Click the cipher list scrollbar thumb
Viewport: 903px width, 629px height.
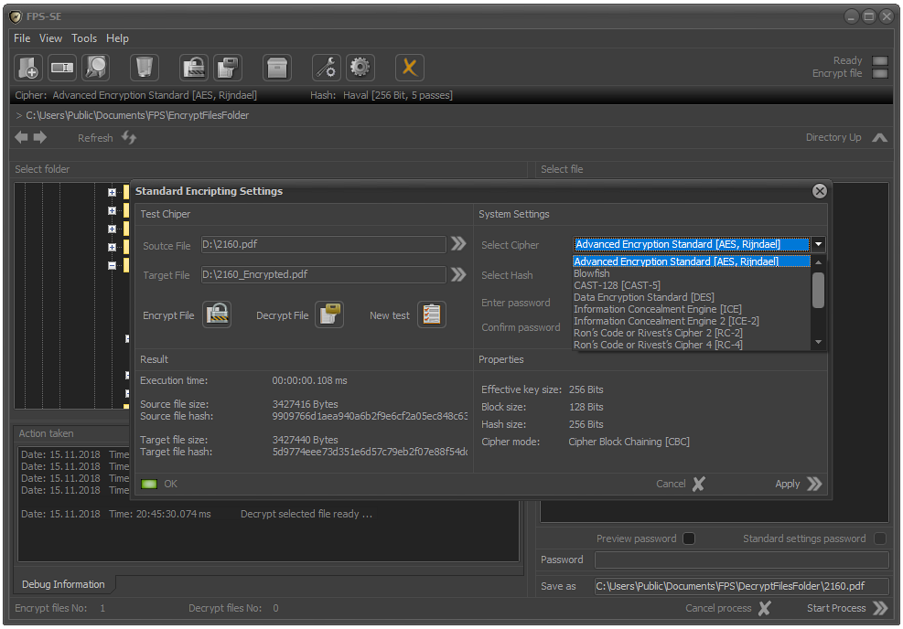[818, 290]
